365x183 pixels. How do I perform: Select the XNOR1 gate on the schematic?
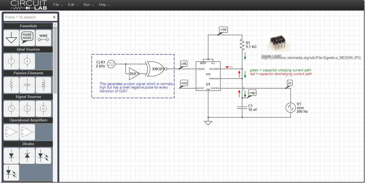[156, 69]
